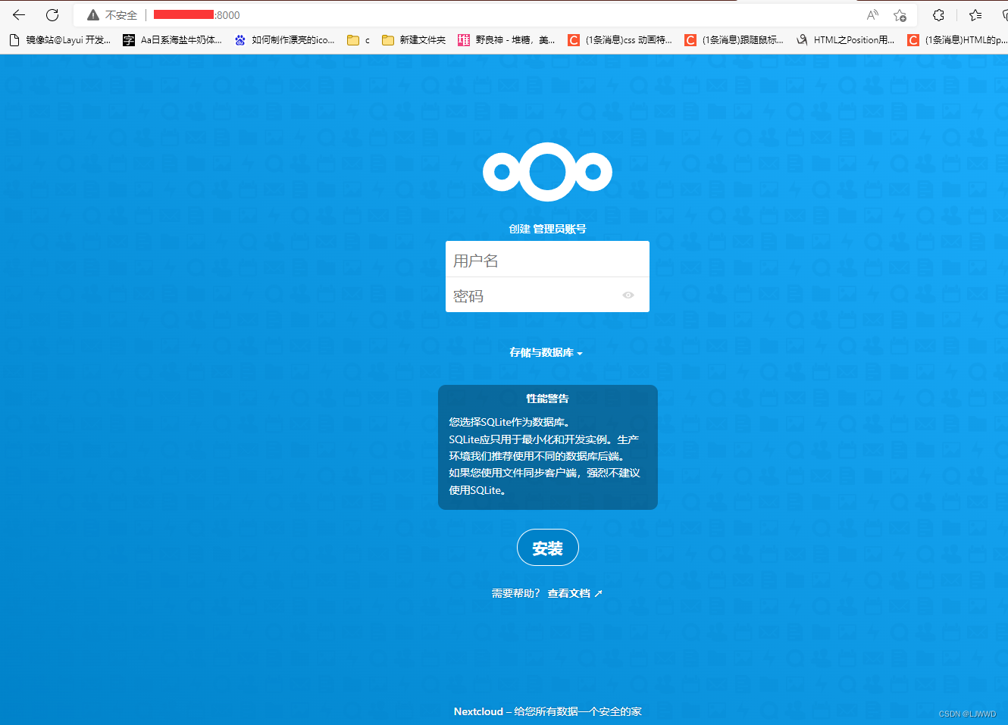
Task: Click the 用户名 username field
Action: (x=547, y=260)
